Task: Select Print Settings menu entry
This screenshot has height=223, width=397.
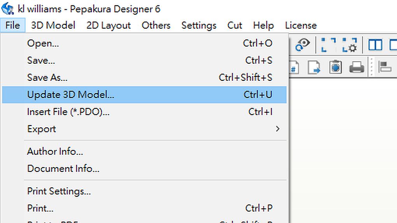Action: click(x=59, y=191)
